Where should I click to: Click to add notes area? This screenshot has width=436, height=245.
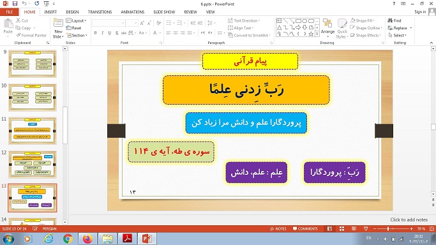(x=409, y=219)
